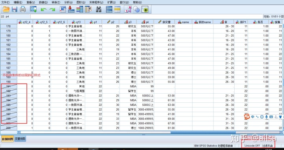Click the yellow-striped grid Select Cases icon

click(x=117, y=9)
